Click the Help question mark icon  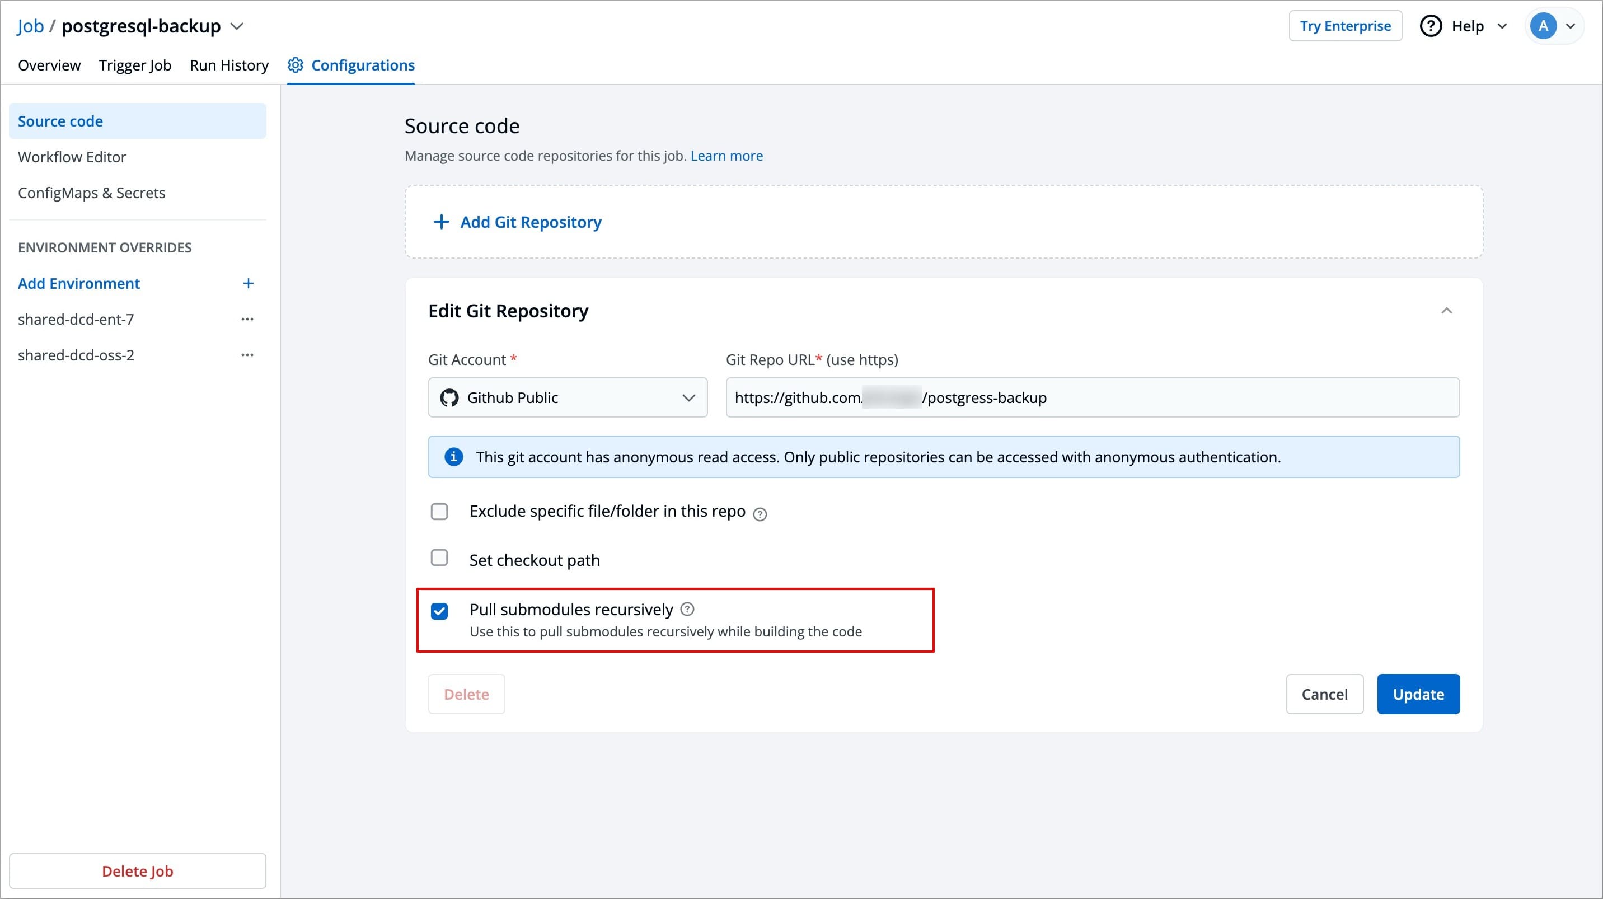point(1430,26)
